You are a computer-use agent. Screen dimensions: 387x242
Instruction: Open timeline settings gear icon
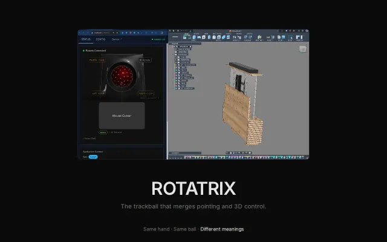[x=307, y=158]
